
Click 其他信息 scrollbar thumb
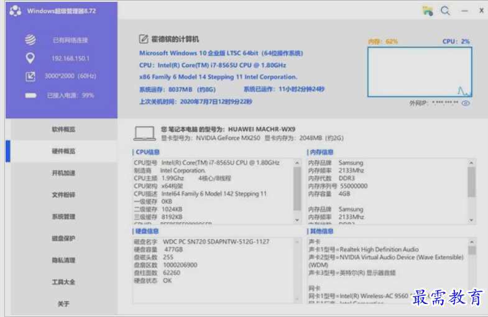(472, 250)
